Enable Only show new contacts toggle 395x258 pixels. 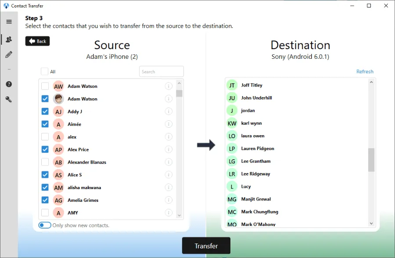(45, 225)
